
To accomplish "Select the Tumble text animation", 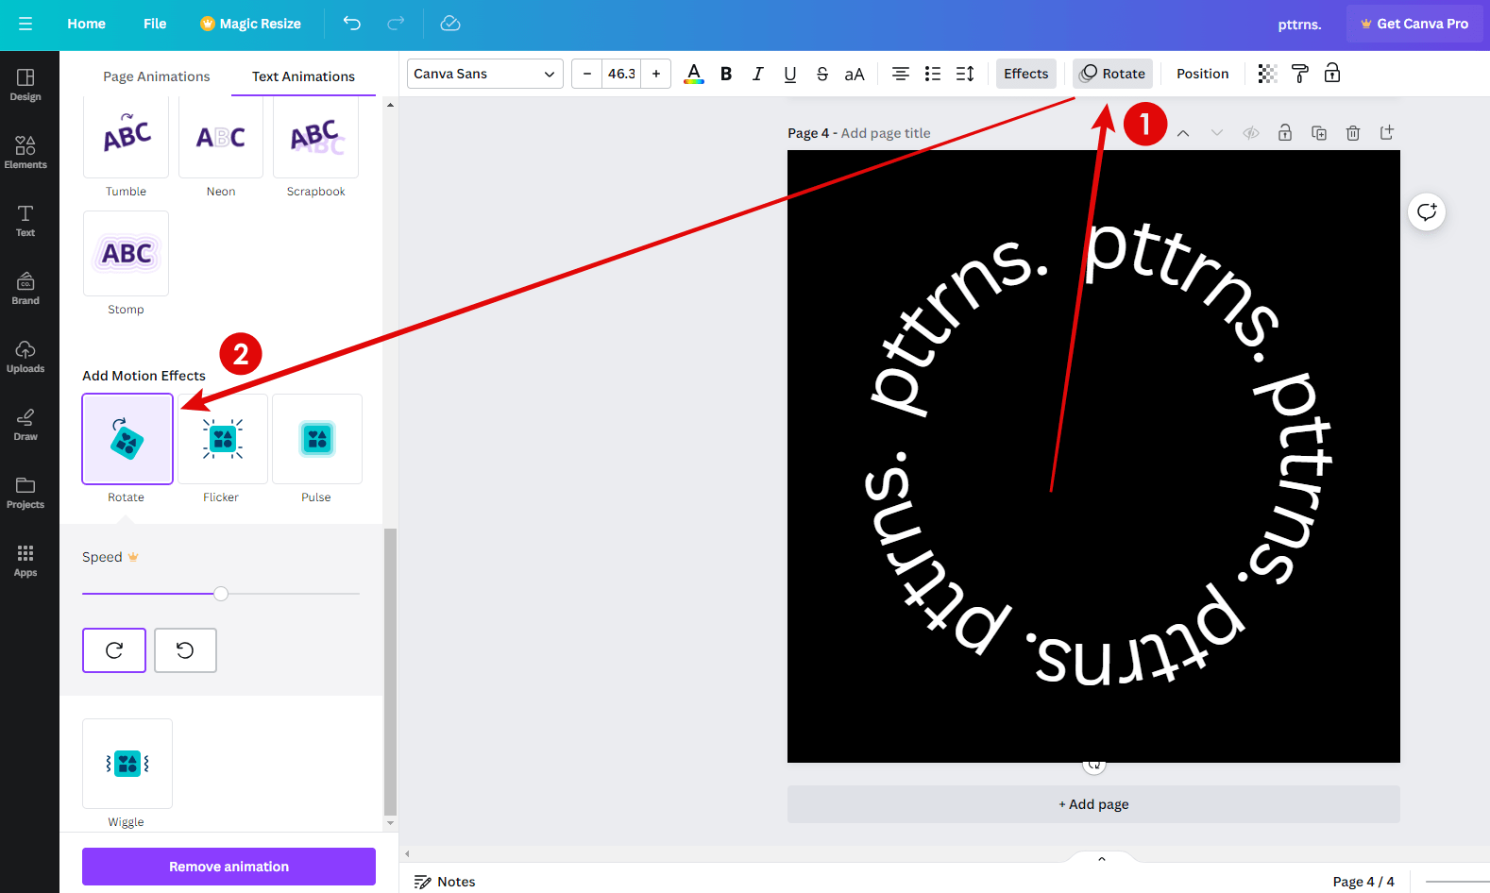I will [126, 138].
